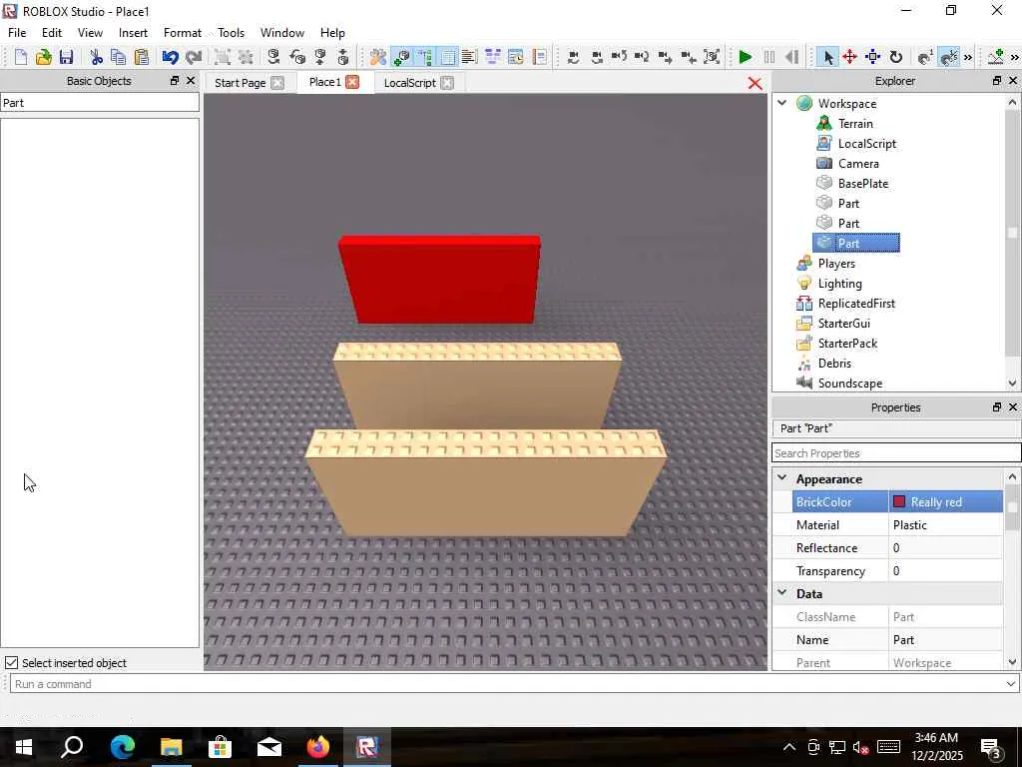Screen dimensions: 1022x767
Task: Toggle grid snap to 1/5 stud
Action: pos(949,57)
